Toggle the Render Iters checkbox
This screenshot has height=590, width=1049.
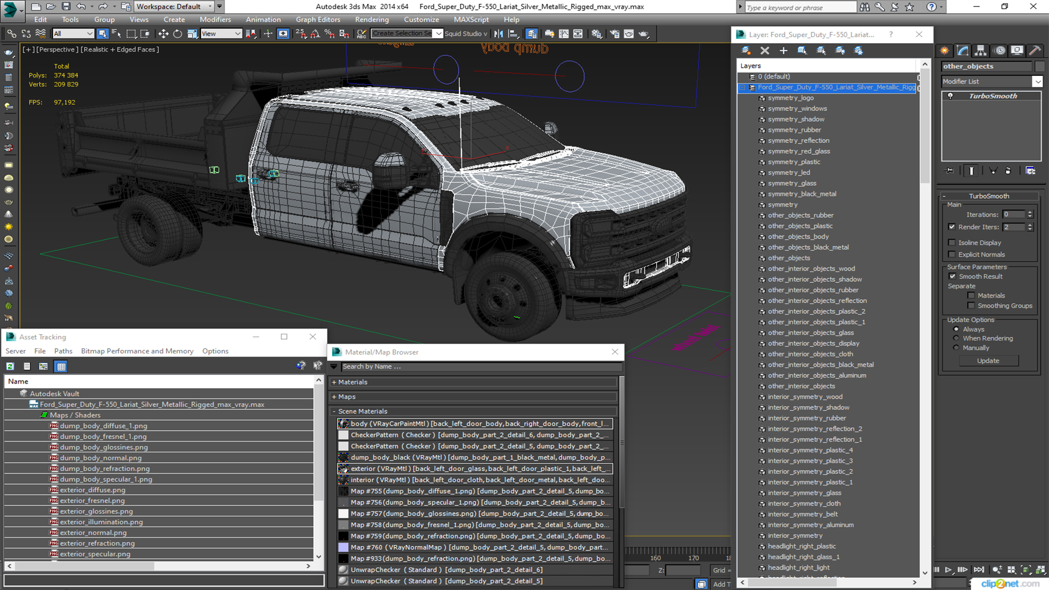pyautogui.click(x=952, y=227)
